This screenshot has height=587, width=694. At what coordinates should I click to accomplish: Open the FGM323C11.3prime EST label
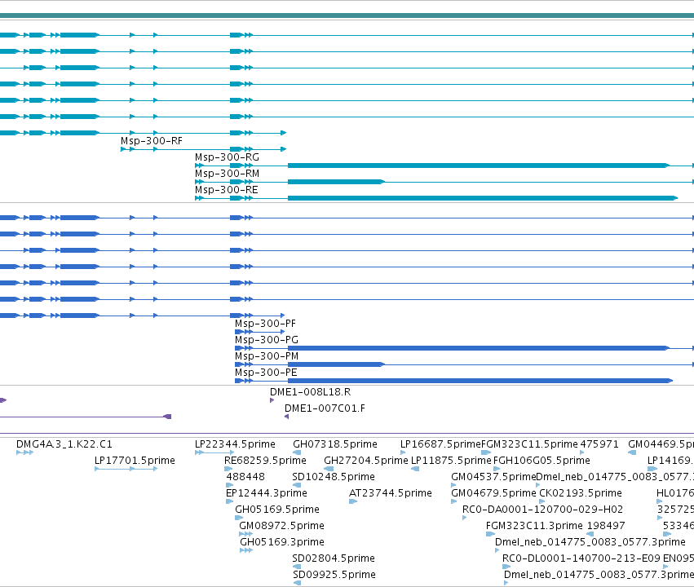tap(534, 526)
